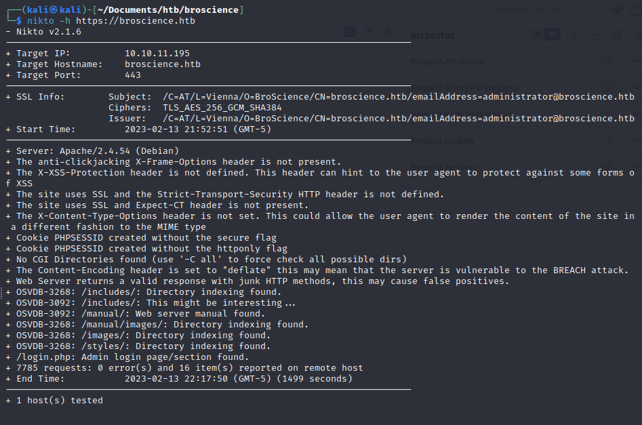Open the hamburger options menu icon

coord(388,31)
